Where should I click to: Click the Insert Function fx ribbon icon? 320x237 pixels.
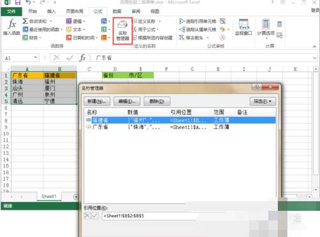click(x=11, y=27)
